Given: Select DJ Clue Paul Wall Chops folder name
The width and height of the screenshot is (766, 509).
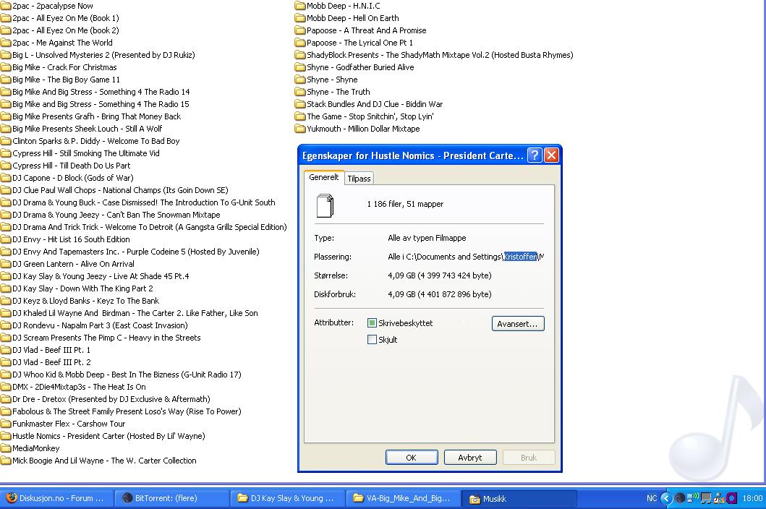Looking at the screenshot, I should (x=120, y=190).
